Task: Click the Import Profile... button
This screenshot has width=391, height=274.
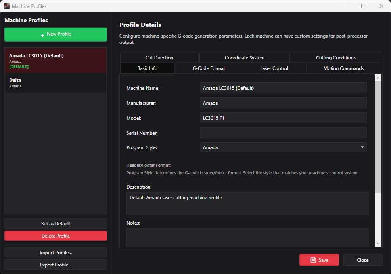Action: pyautogui.click(x=56, y=252)
